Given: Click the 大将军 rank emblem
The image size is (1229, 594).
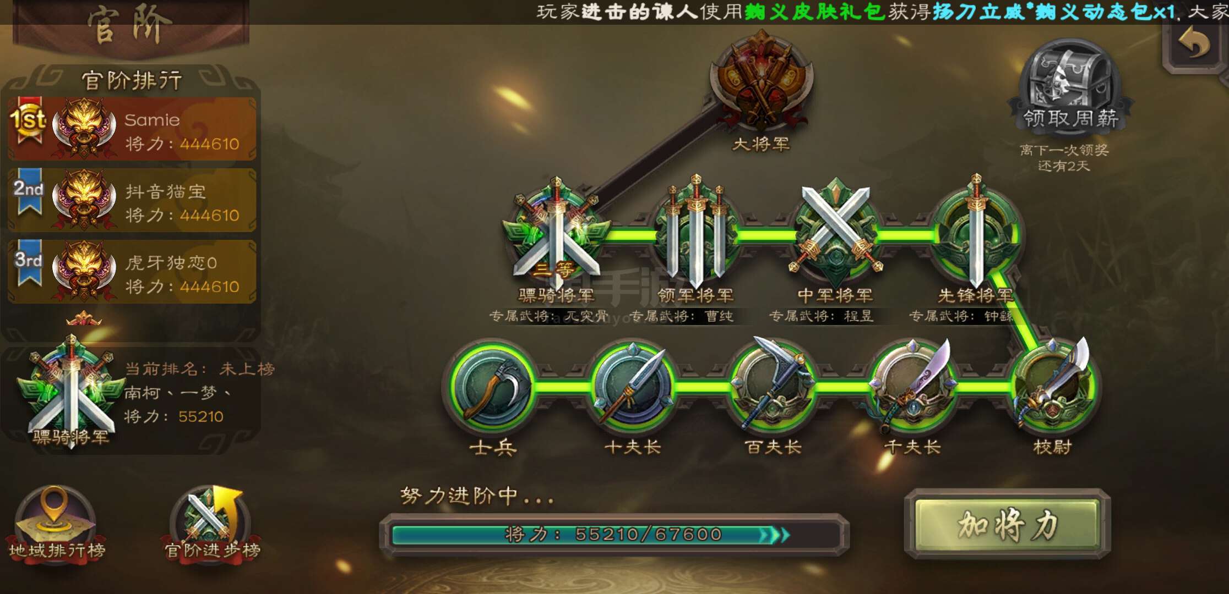Looking at the screenshot, I should point(762,82).
